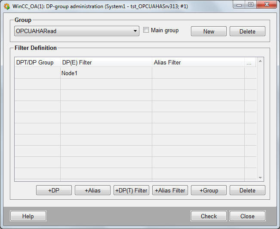Click the Check button

point(209,216)
